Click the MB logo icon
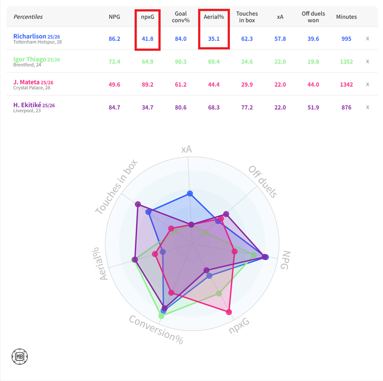 [20, 356]
